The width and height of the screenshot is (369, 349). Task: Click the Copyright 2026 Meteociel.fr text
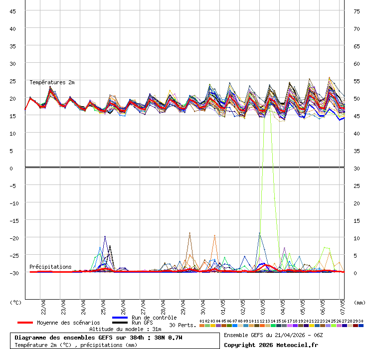click(271, 345)
